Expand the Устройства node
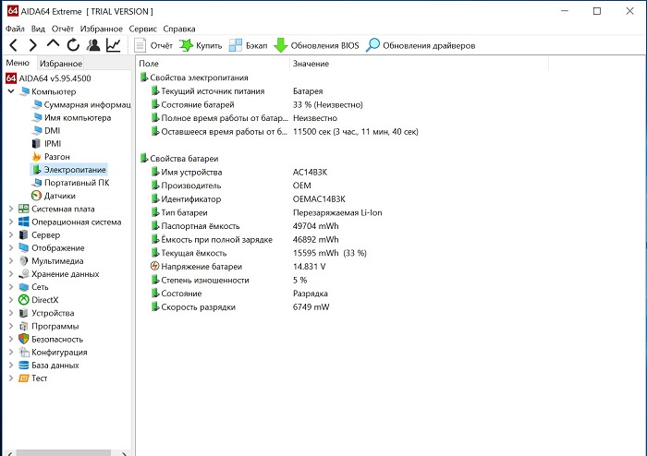The height and width of the screenshot is (456, 647). (11, 313)
